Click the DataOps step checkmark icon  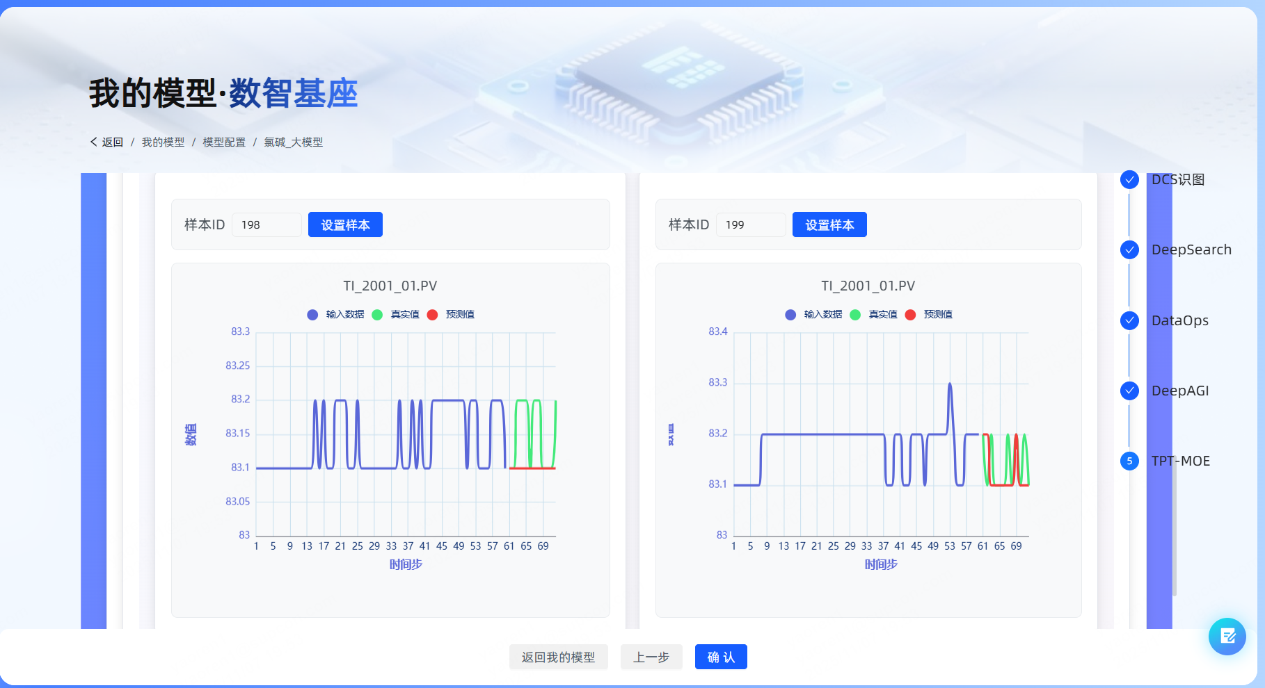tap(1129, 320)
